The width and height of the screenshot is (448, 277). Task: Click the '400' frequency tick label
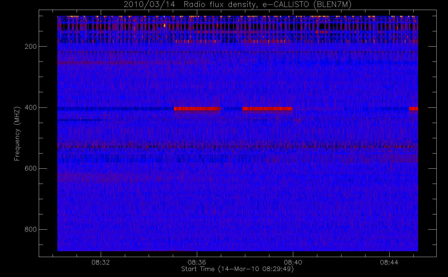pyautogui.click(x=31, y=107)
